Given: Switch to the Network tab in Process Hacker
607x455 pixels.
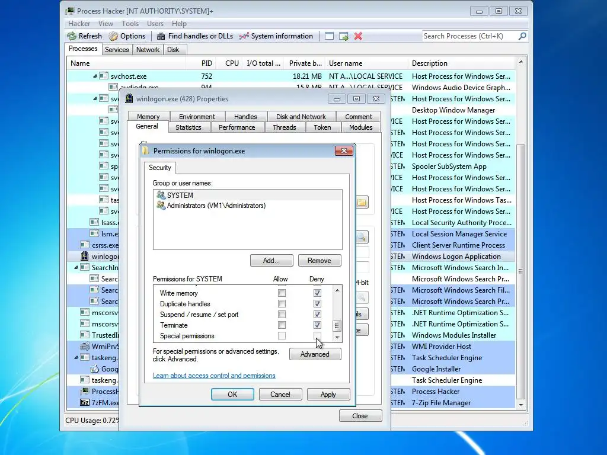Looking at the screenshot, I should [148, 50].
